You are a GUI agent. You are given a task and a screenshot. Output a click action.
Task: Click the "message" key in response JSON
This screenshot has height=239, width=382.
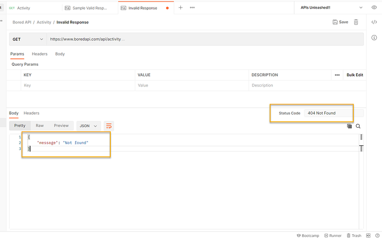click(x=48, y=143)
